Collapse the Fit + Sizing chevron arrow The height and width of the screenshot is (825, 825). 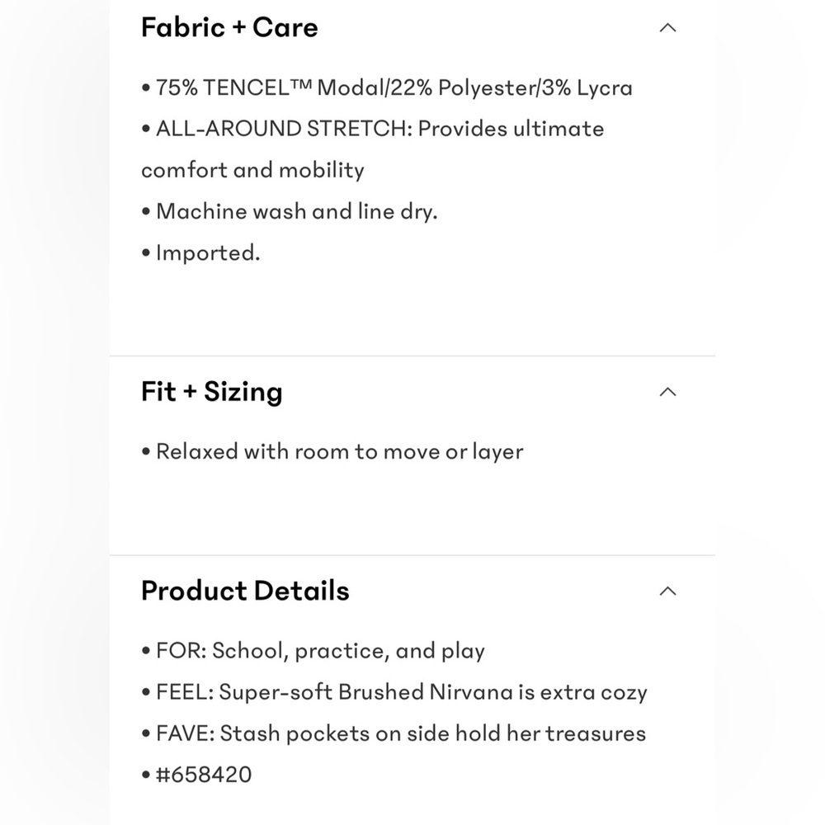pos(667,392)
